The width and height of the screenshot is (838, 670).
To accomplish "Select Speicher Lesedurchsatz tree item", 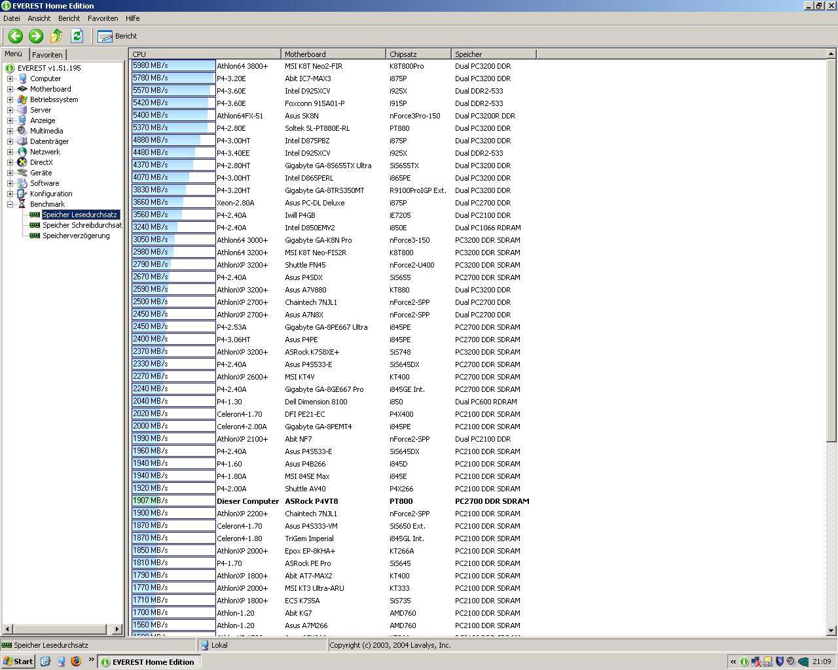I will tap(80, 215).
